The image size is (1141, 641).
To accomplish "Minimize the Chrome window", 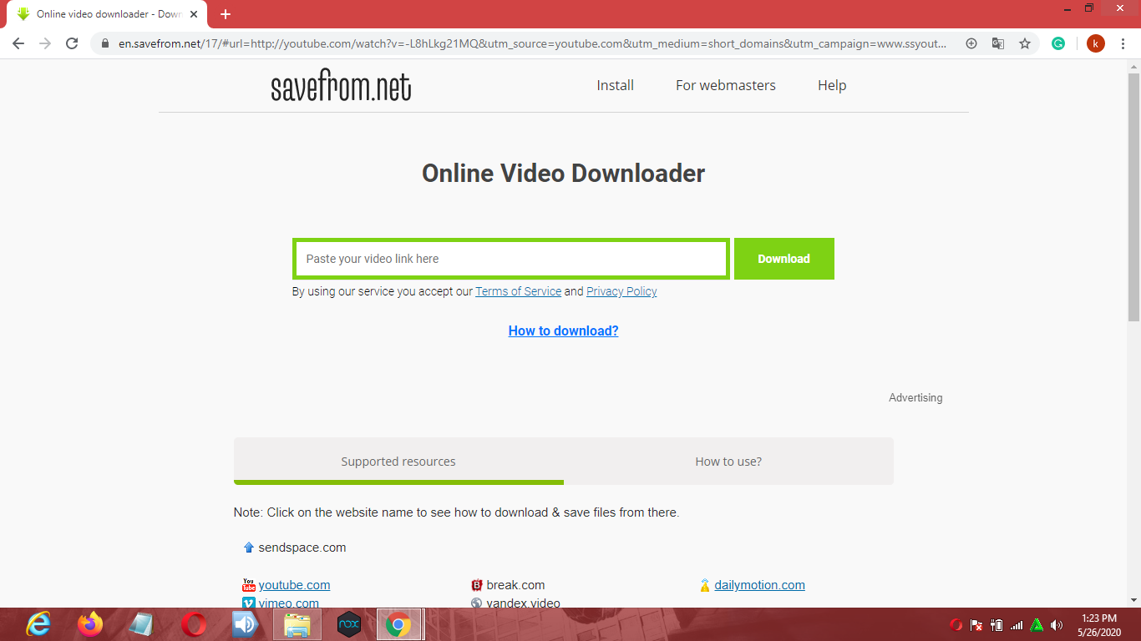I will (x=1067, y=8).
